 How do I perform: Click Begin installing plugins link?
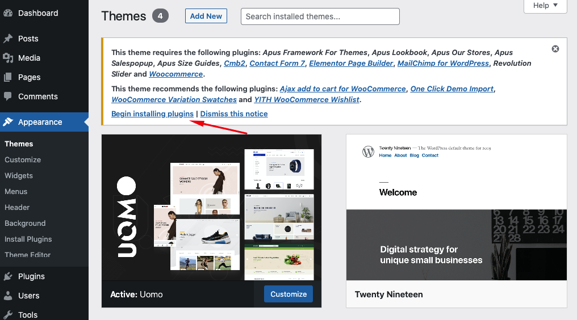[x=152, y=113]
